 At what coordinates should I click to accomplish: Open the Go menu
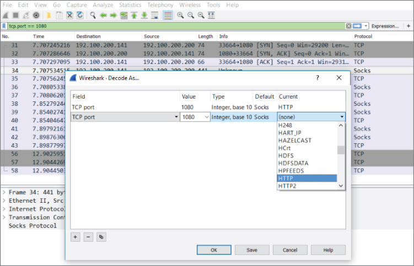coord(56,5)
